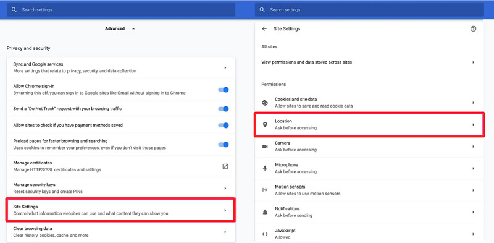Screen dimensions: 494x243
Task: Click the Site Settings page title
Action: 287,28
